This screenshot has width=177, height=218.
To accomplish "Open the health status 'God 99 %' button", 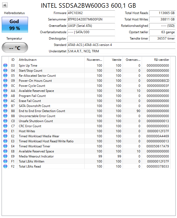I will coord(15,25).
